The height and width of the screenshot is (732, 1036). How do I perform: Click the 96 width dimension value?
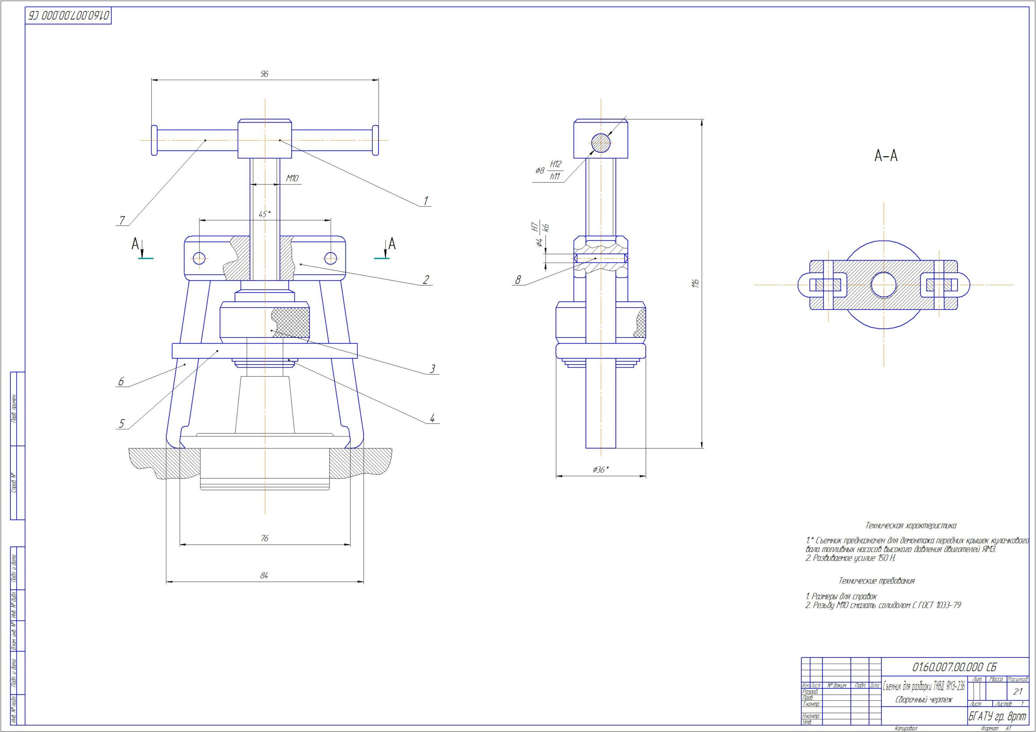coord(264,74)
